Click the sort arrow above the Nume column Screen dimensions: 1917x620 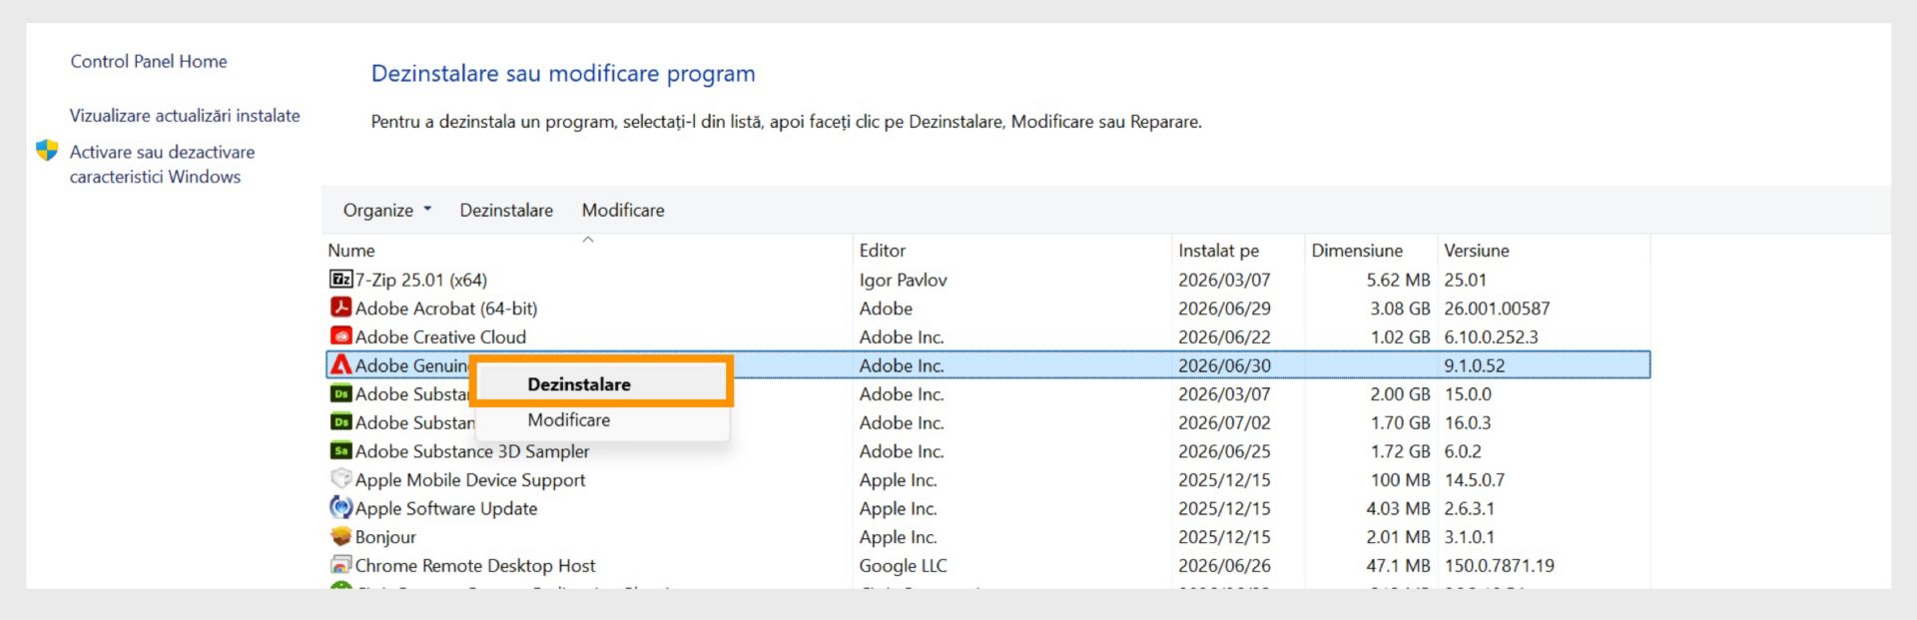[588, 240]
